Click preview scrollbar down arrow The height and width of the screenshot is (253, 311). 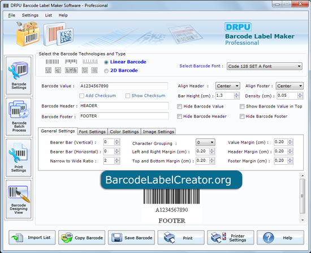pos(303,220)
